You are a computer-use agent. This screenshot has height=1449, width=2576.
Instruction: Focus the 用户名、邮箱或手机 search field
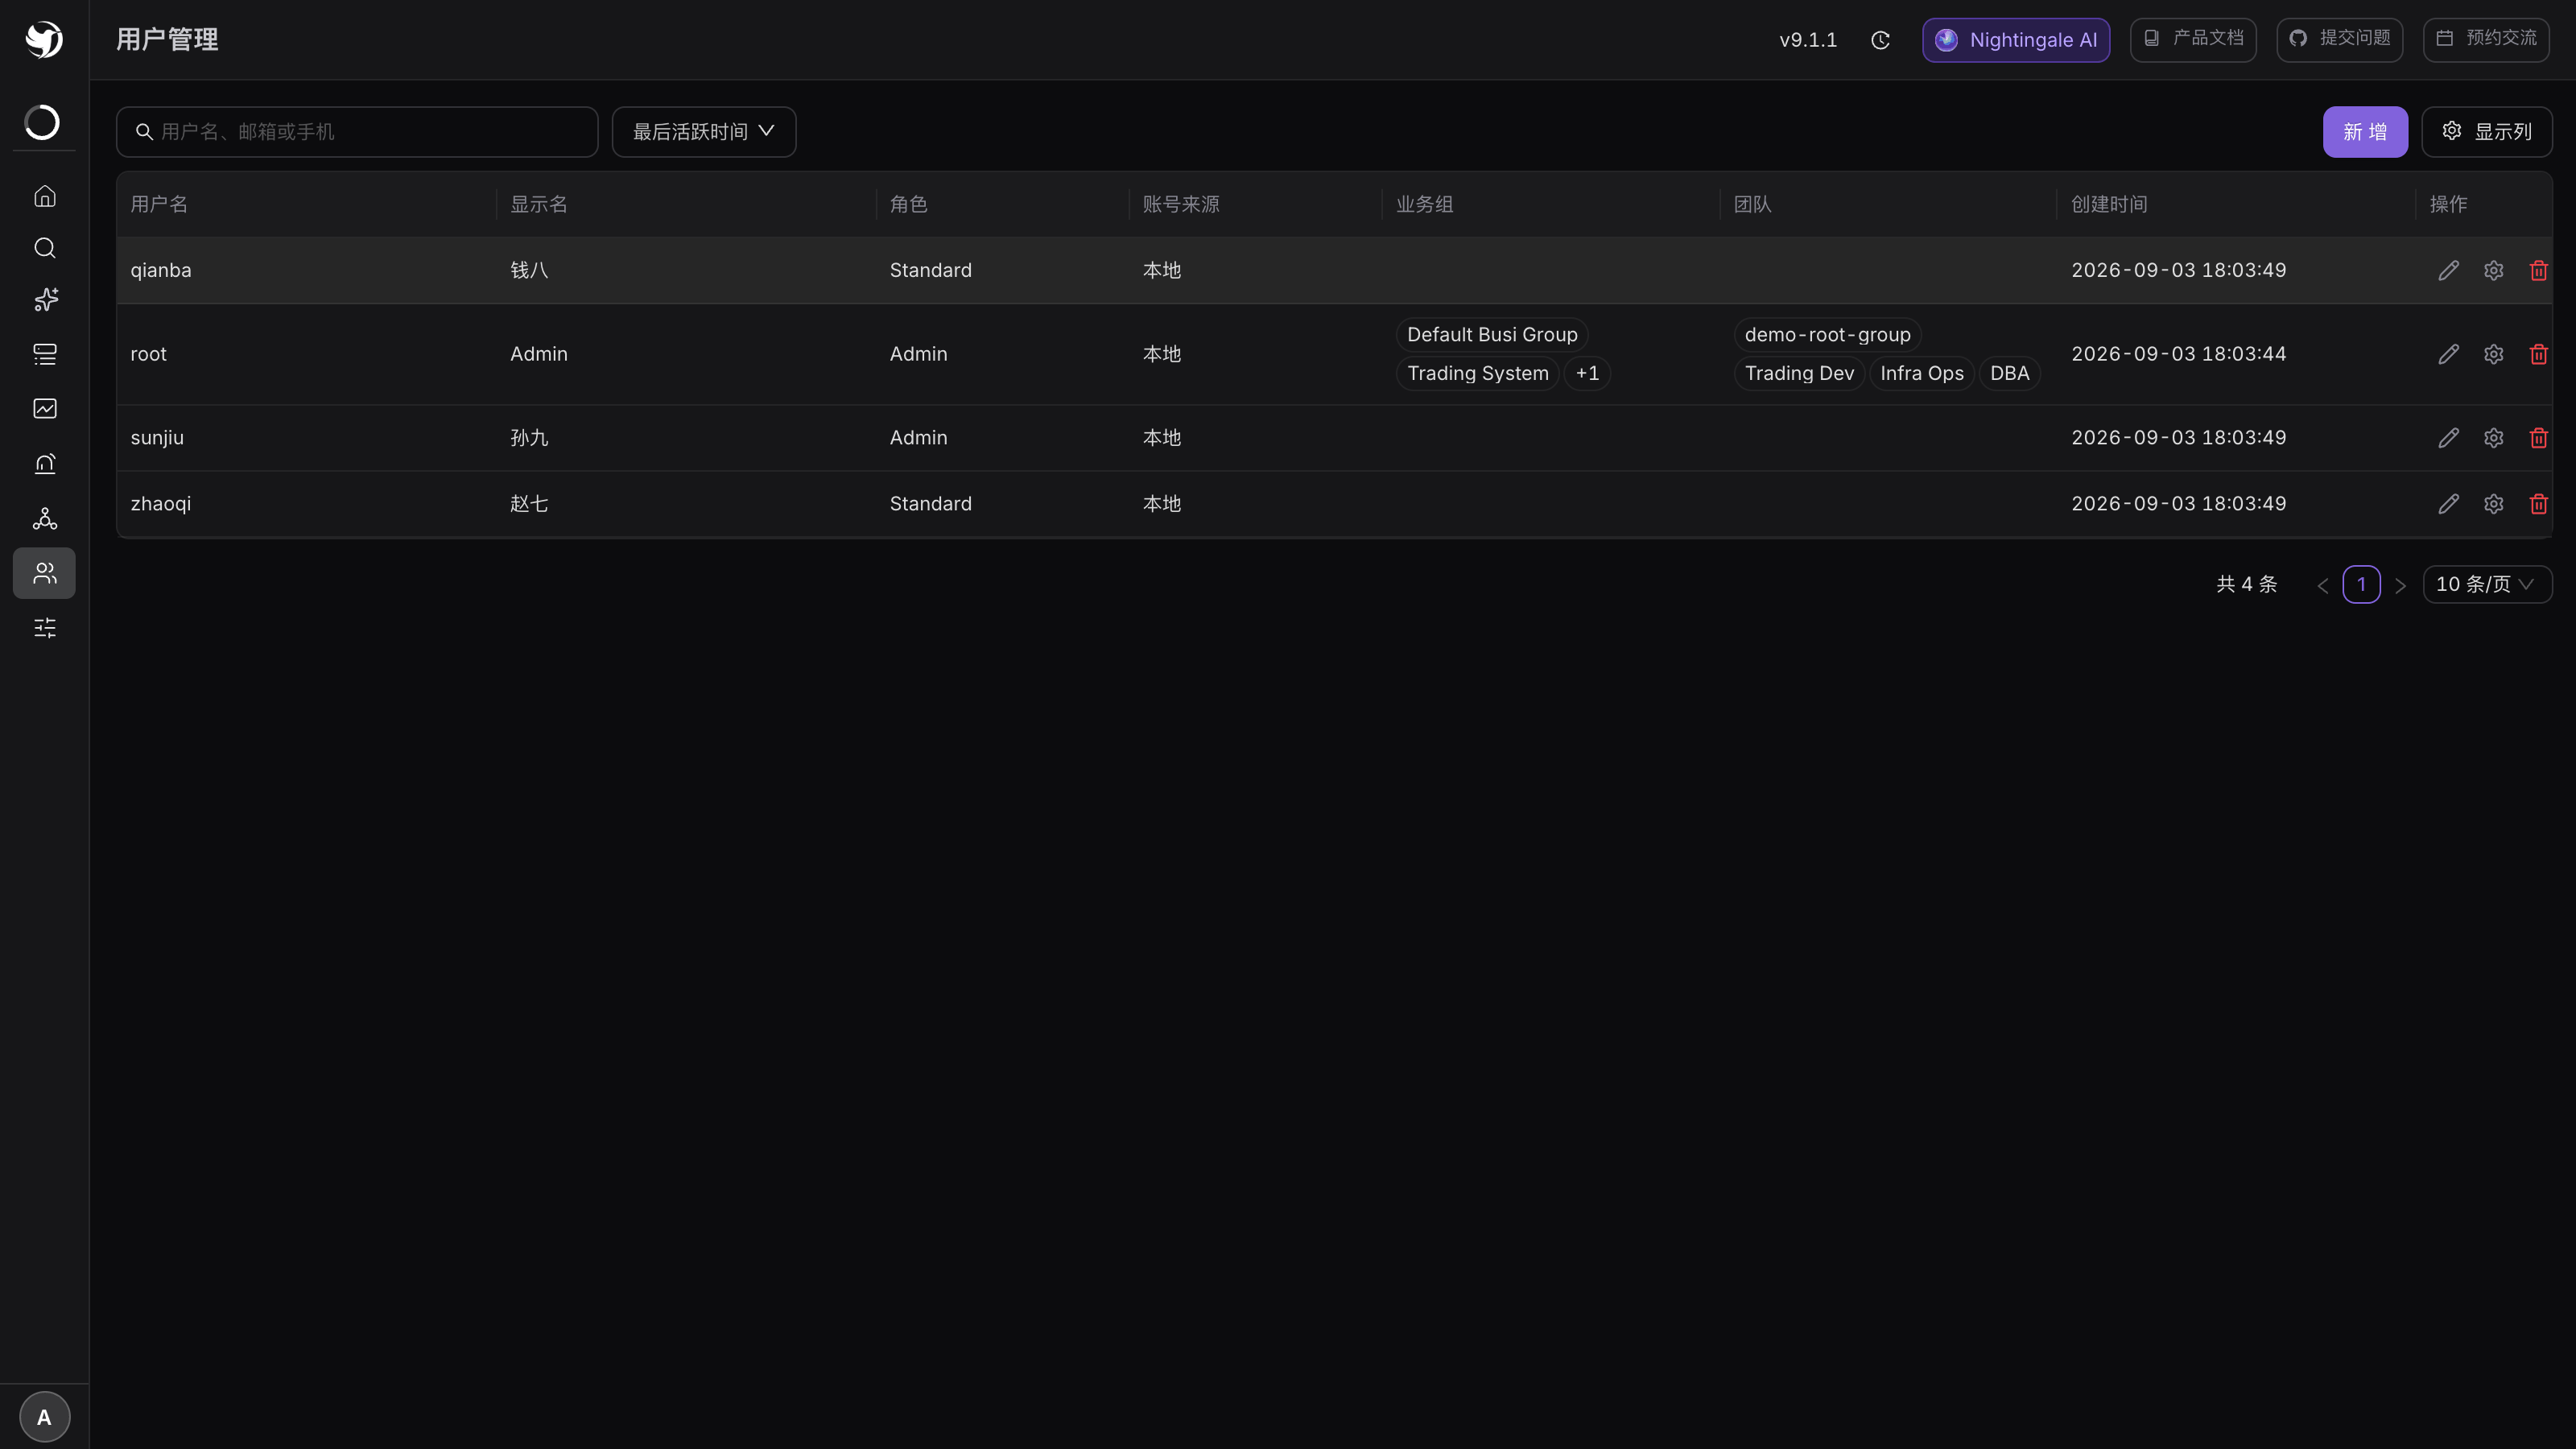click(x=357, y=132)
